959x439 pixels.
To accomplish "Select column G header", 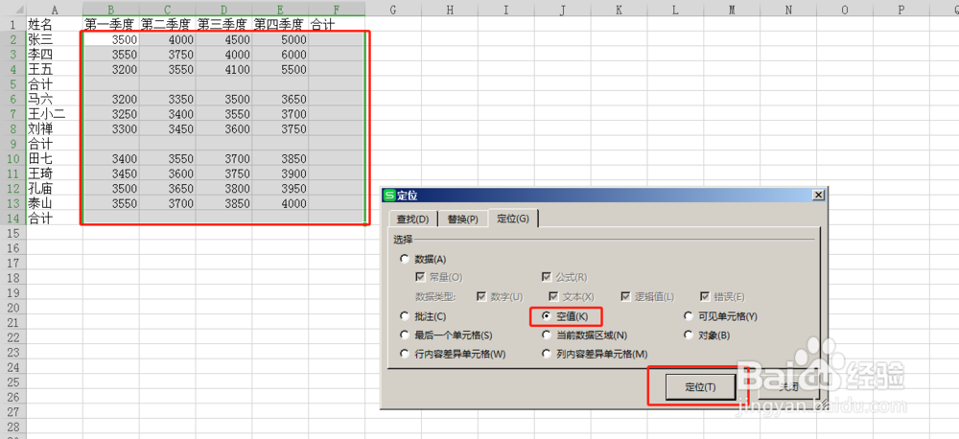I will [x=393, y=9].
